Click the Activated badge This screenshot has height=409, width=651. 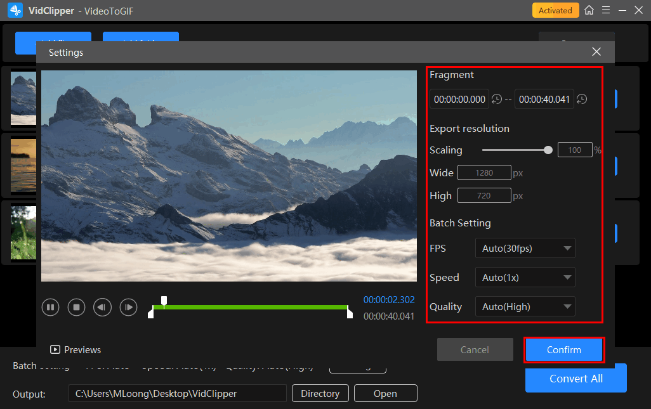point(555,10)
